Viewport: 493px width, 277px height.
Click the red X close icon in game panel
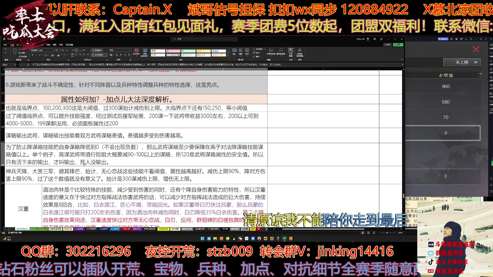476,50
